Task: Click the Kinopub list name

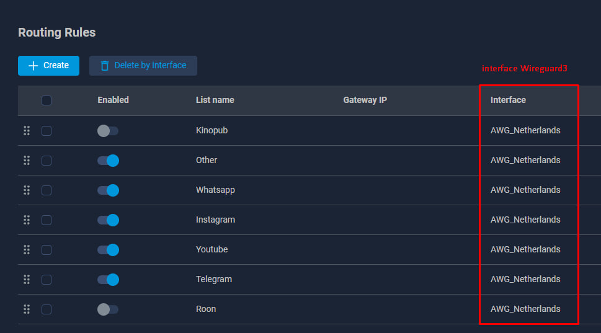Action: 211,130
